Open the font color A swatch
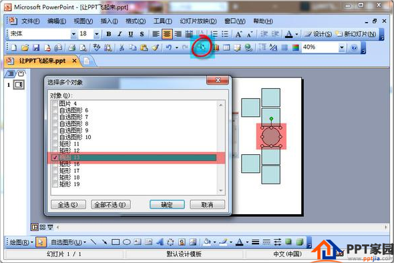This screenshot has height=263, width=394. click(x=289, y=34)
